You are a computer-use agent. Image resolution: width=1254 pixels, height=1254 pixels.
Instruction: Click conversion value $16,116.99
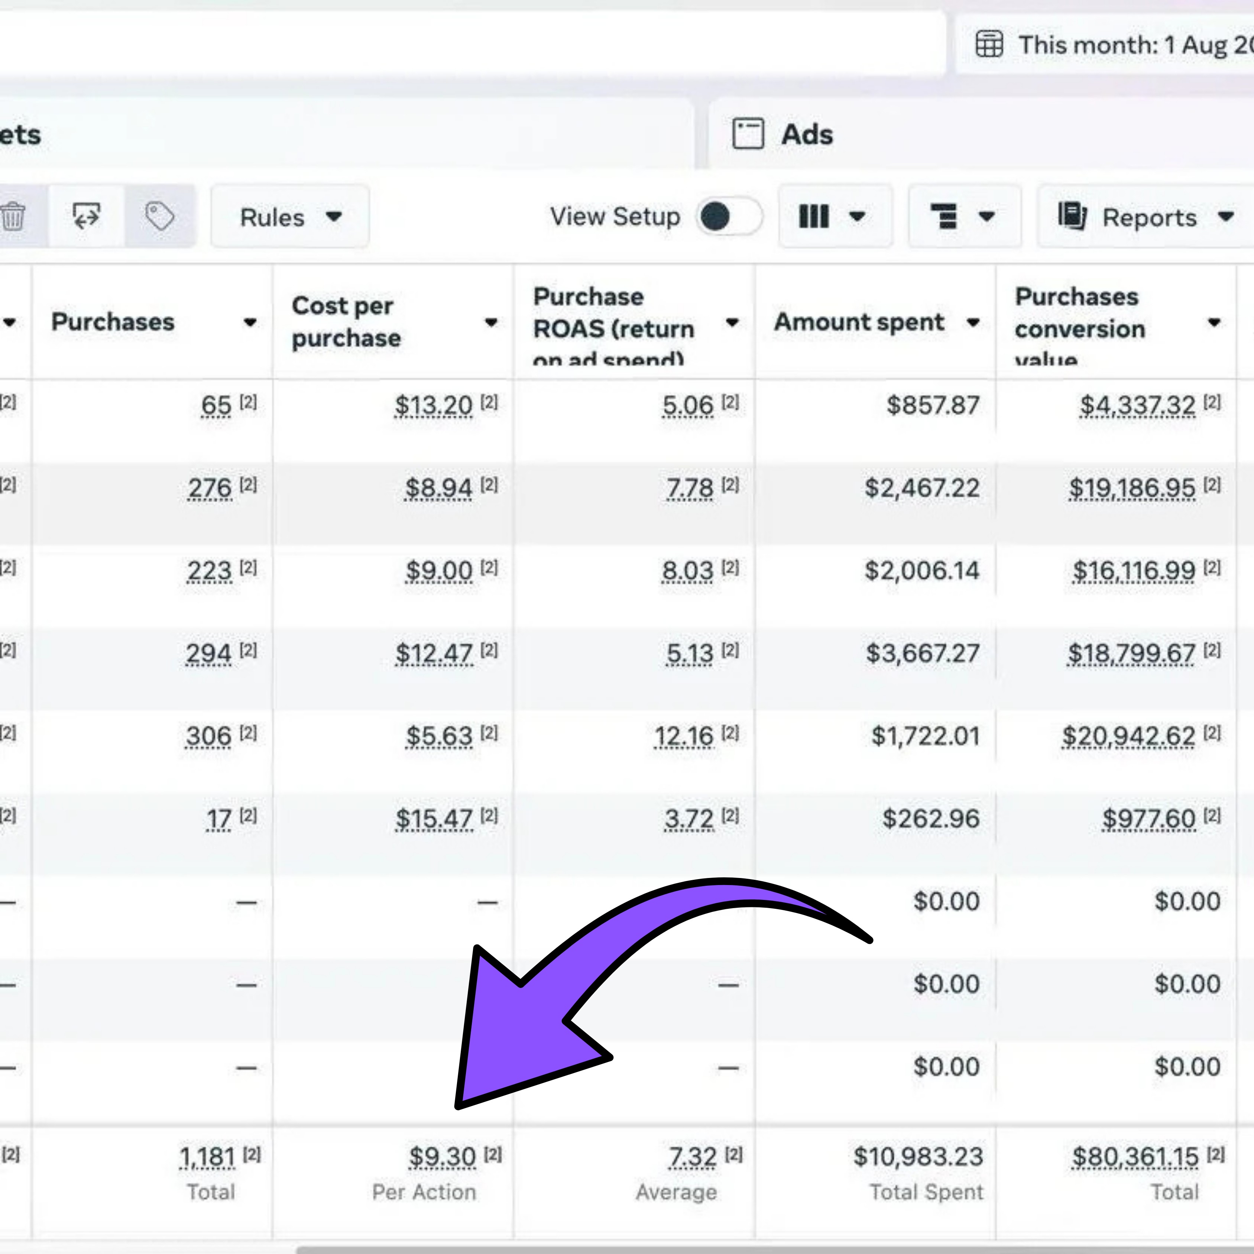click(1134, 571)
